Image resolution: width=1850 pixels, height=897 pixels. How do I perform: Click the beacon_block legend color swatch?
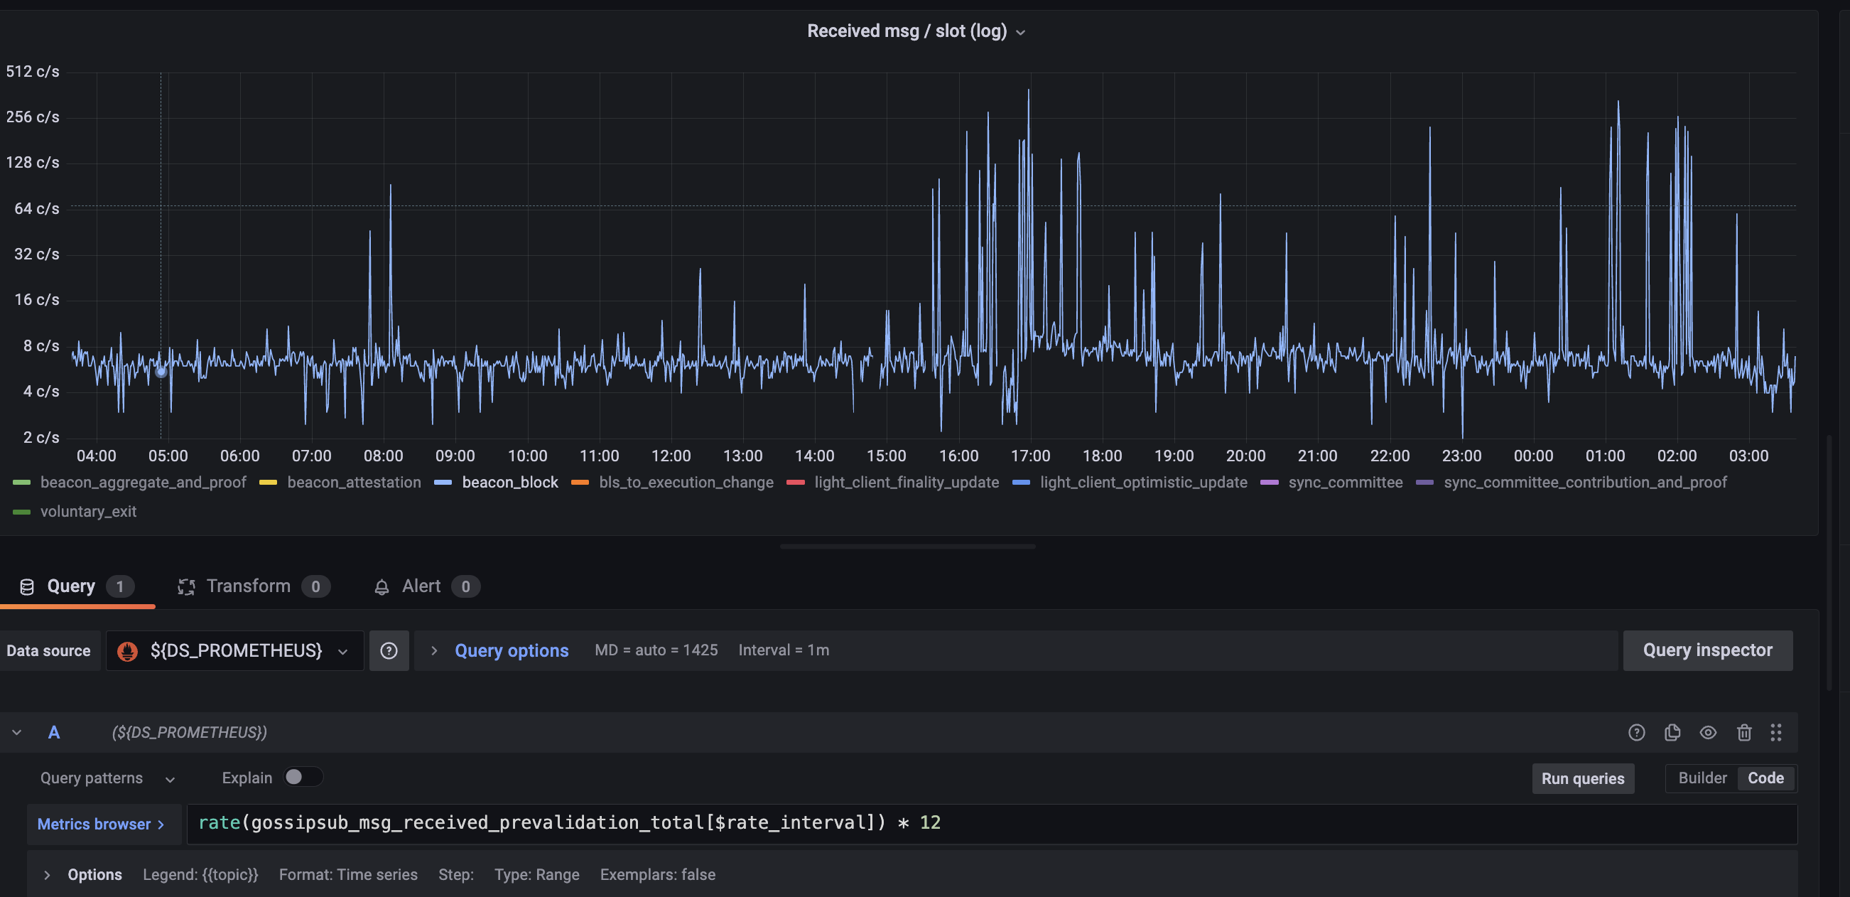443,483
